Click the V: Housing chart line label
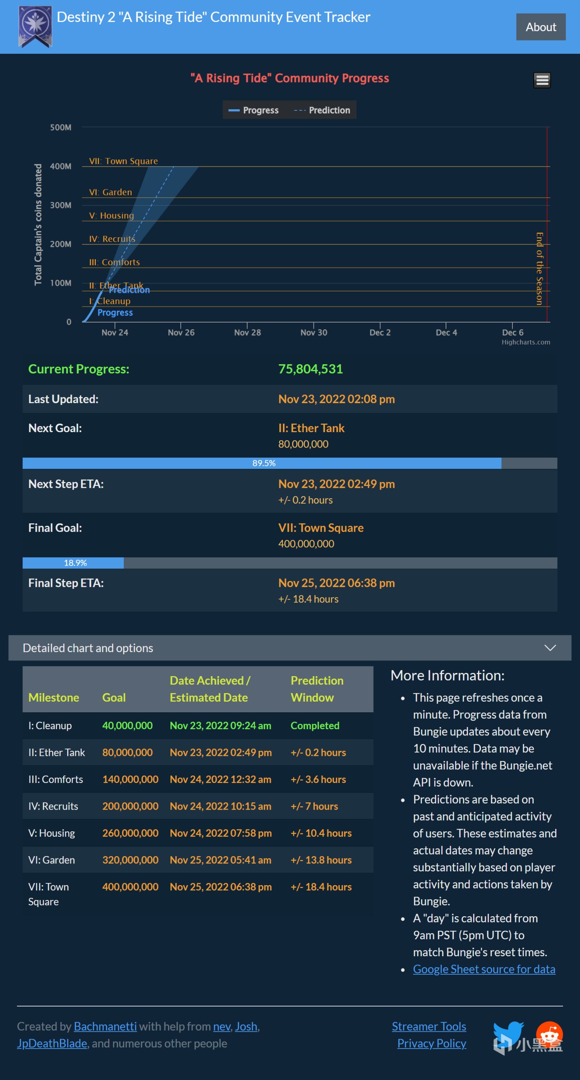Screen dimensions: 580x1080 112,216
